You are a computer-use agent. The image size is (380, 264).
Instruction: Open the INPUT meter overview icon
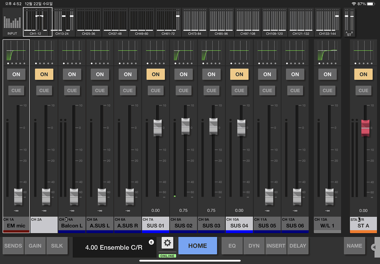coord(12,23)
